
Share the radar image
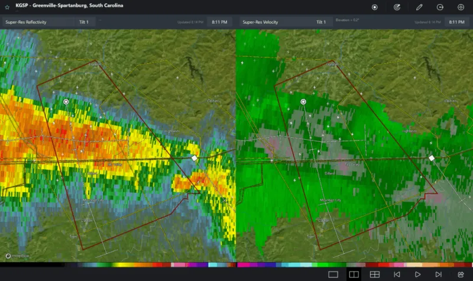point(461,274)
